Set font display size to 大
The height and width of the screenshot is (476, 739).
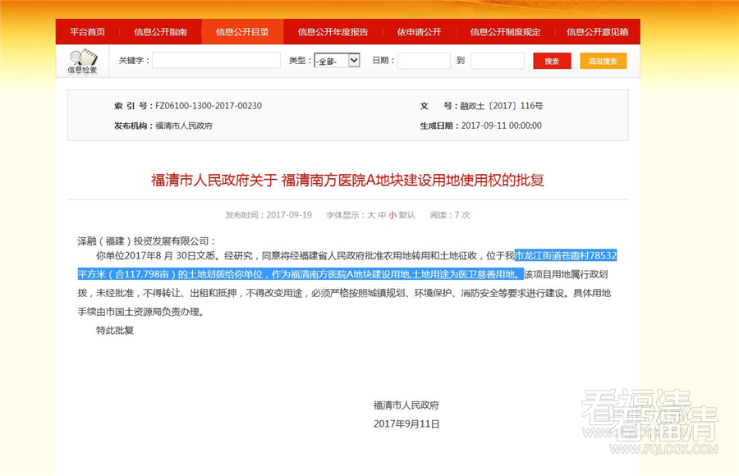click(371, 215)
